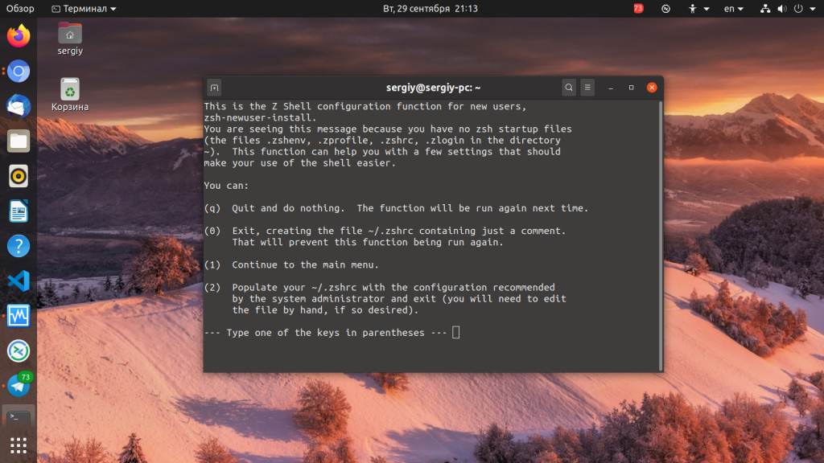
Task: Open the Обзор activities overview
Action: click(x=20, y=9)
